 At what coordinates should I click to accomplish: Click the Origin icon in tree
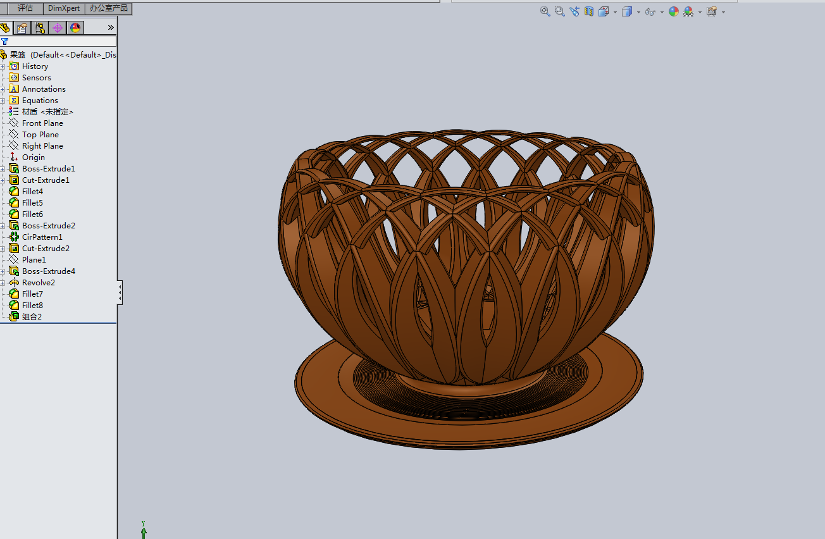(14, 158)
